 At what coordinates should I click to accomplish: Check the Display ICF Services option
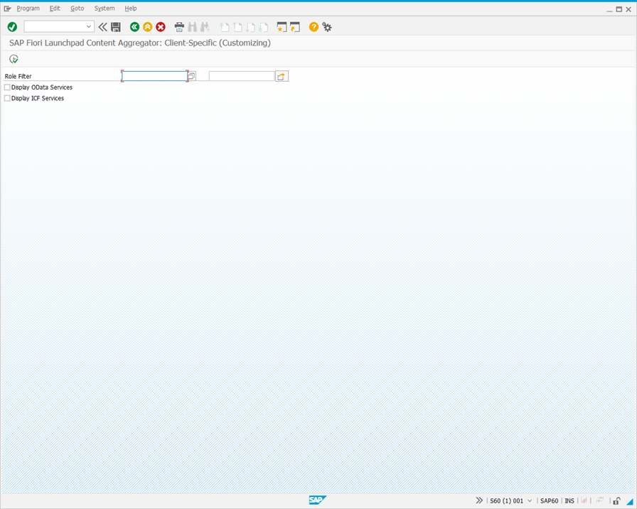point(7,98)
